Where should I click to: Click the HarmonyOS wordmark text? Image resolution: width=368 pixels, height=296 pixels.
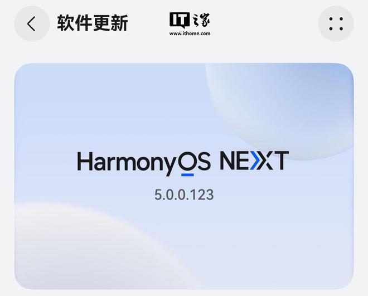coord(144,162)
